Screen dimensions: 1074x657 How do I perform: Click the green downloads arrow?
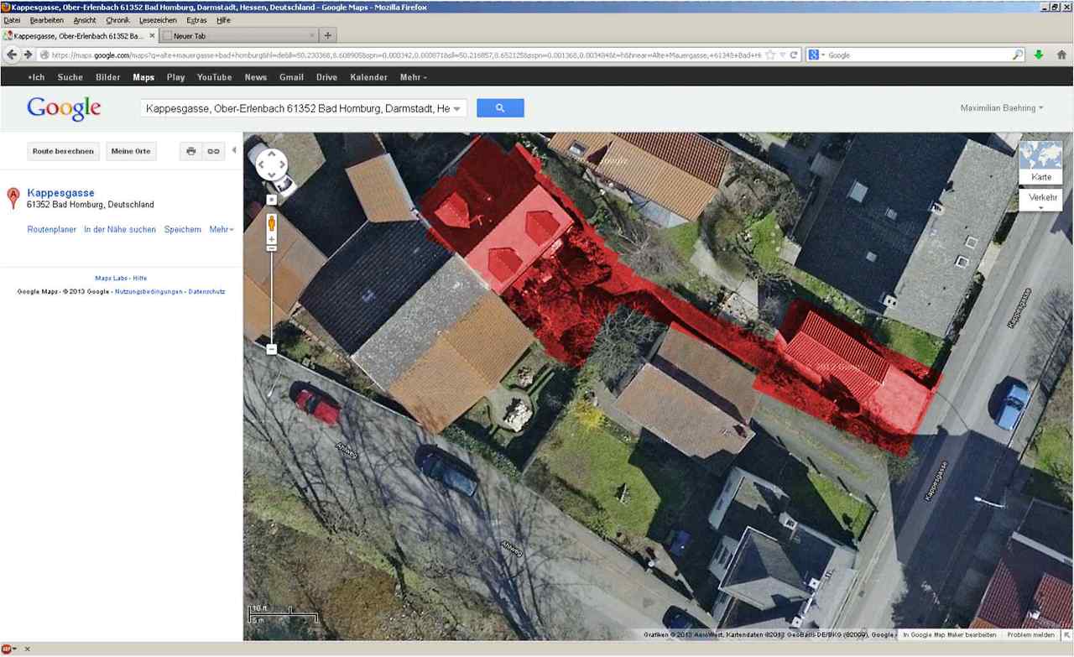point(1039,55)
